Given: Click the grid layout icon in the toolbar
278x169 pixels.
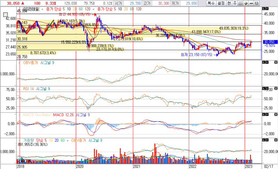Looking at the screenshot, I should coord(240,3).
